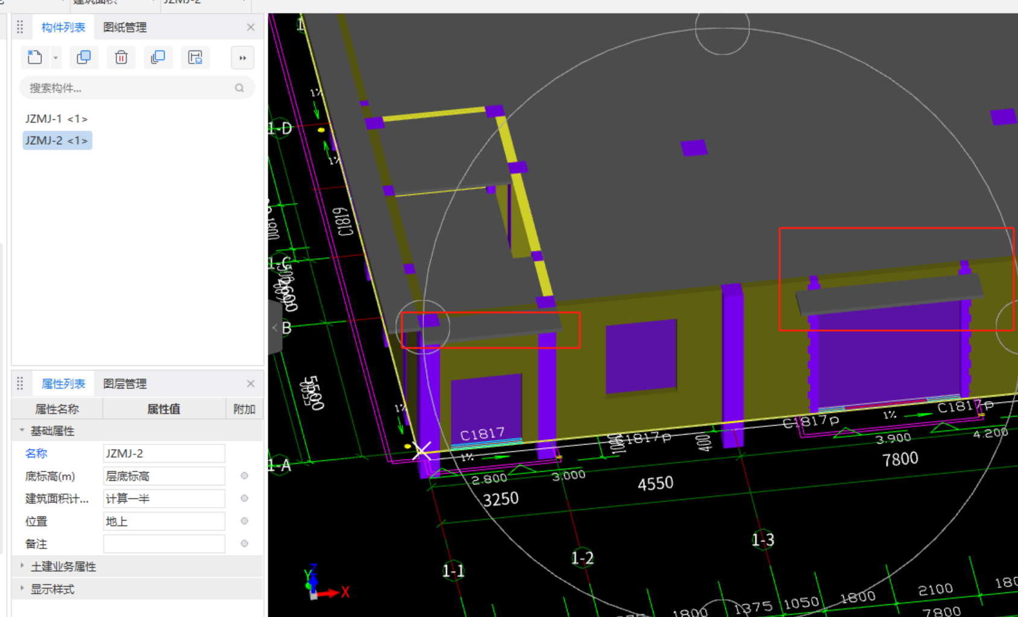Close the property list panel

pos(251,384)
